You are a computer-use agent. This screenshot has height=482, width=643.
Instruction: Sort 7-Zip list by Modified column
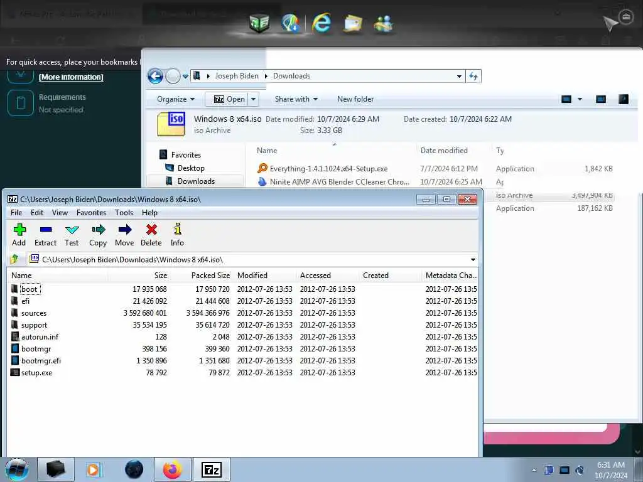click(x=265, y=276)
